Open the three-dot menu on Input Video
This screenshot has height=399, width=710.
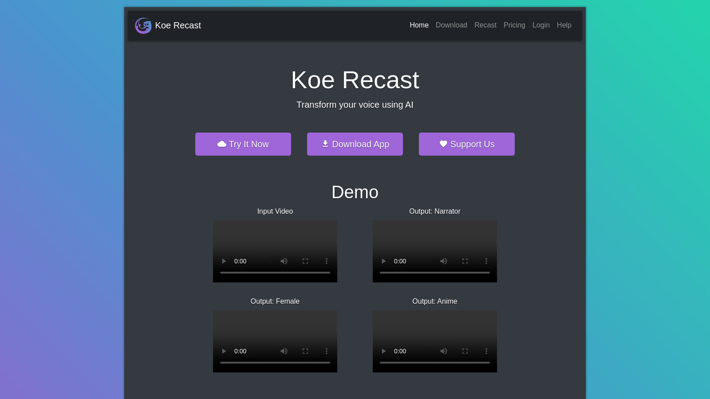[327, 261]
